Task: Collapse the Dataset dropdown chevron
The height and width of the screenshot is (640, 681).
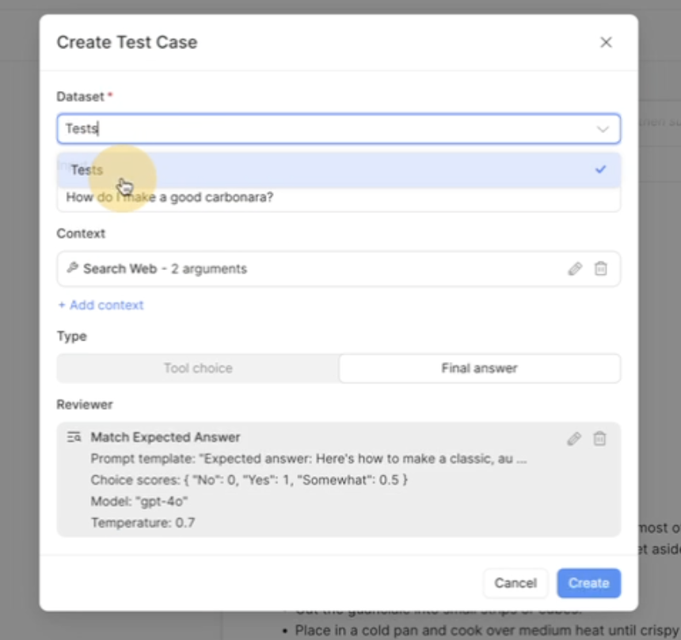Action: [x=603, y=129]
